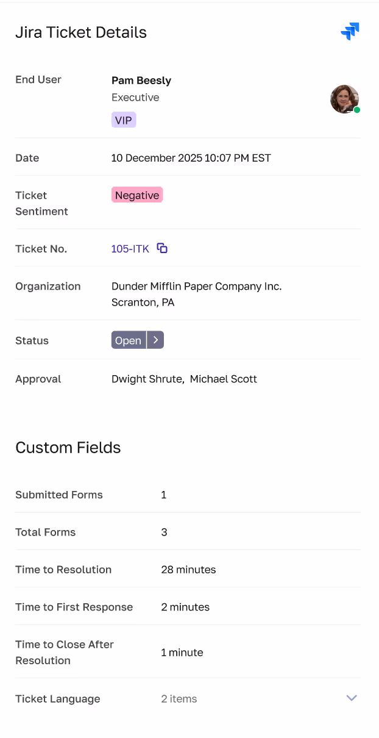Viewport: 379px width, 738px height.
Task: Click the Negative sentiment tag
Action: (x=137, y=195)
